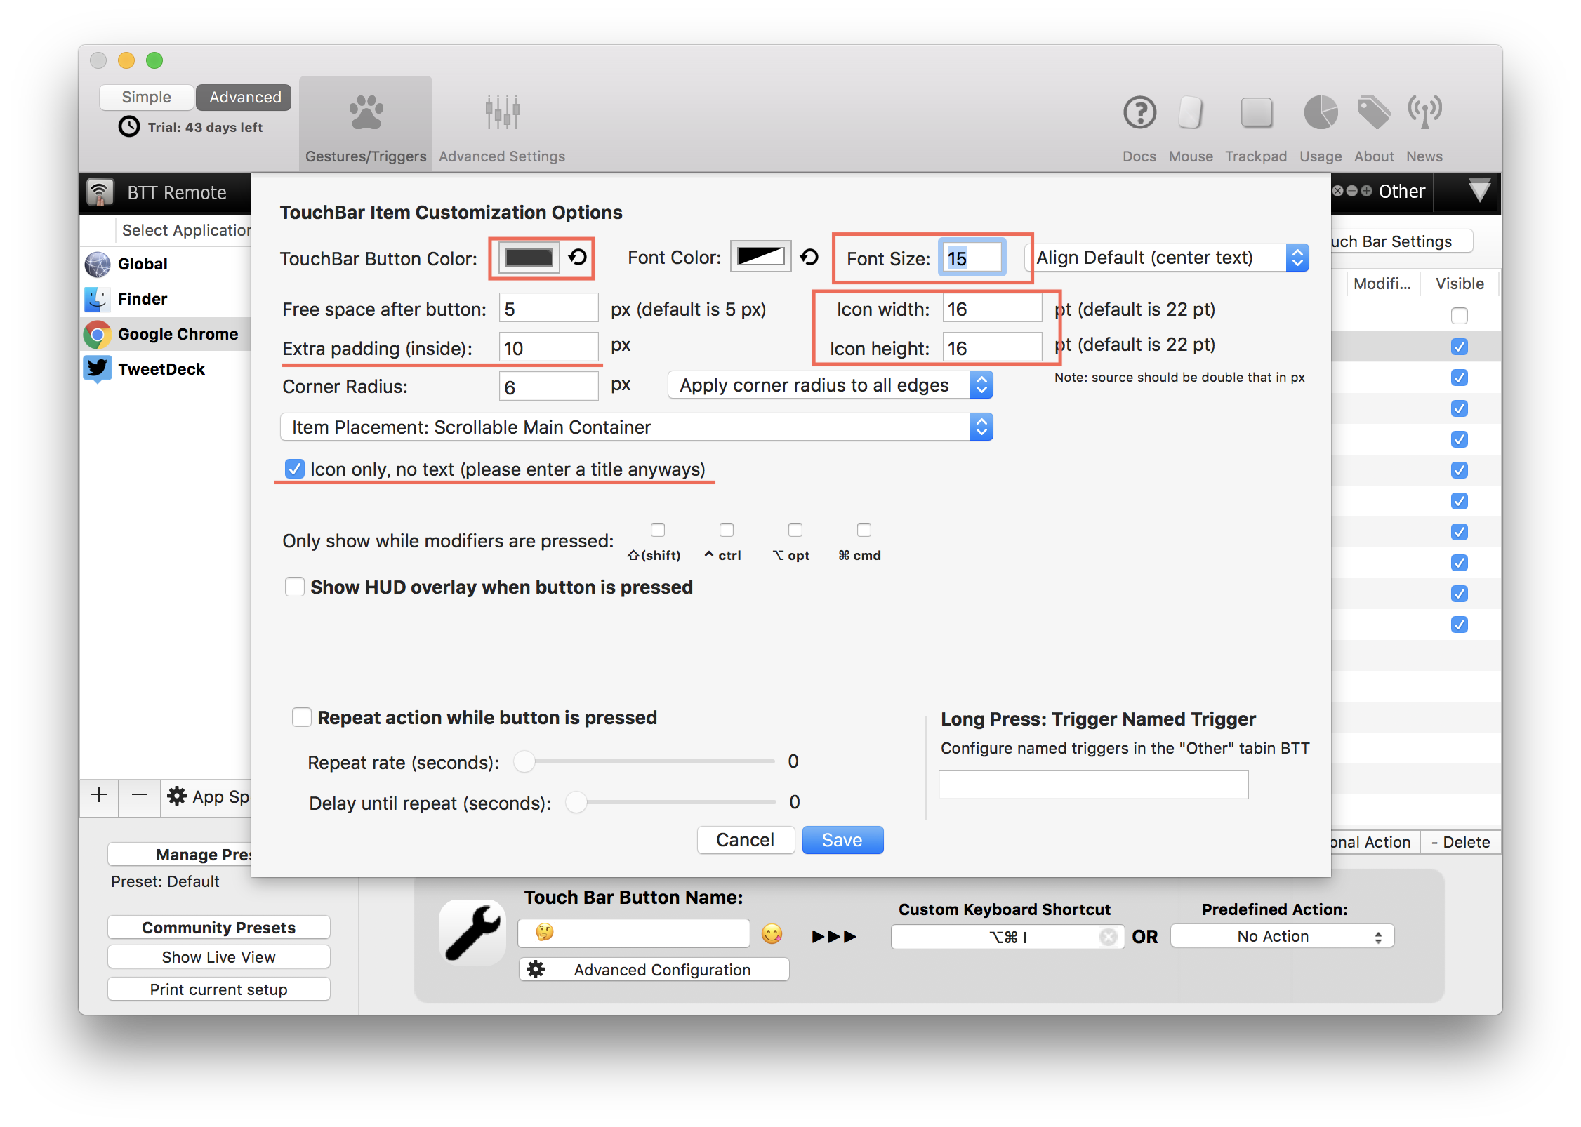
Task: Click the smiley emoji picker icon
Action: [x=772, y=934]
